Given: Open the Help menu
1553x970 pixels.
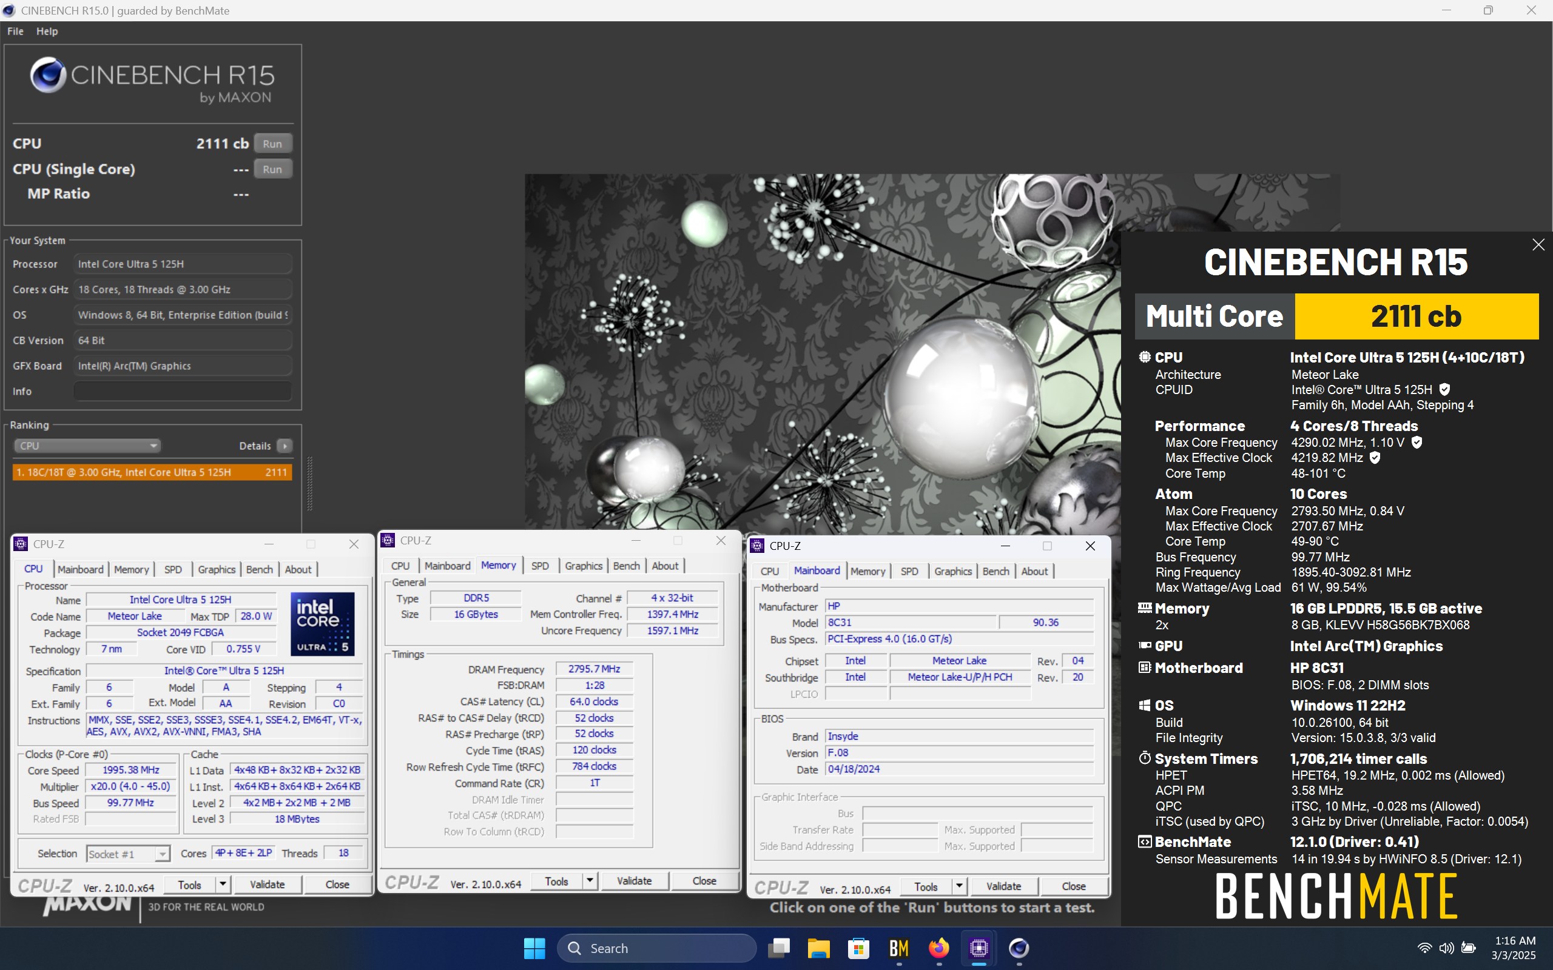Looking at the screenshot, I should pos(47,31).
